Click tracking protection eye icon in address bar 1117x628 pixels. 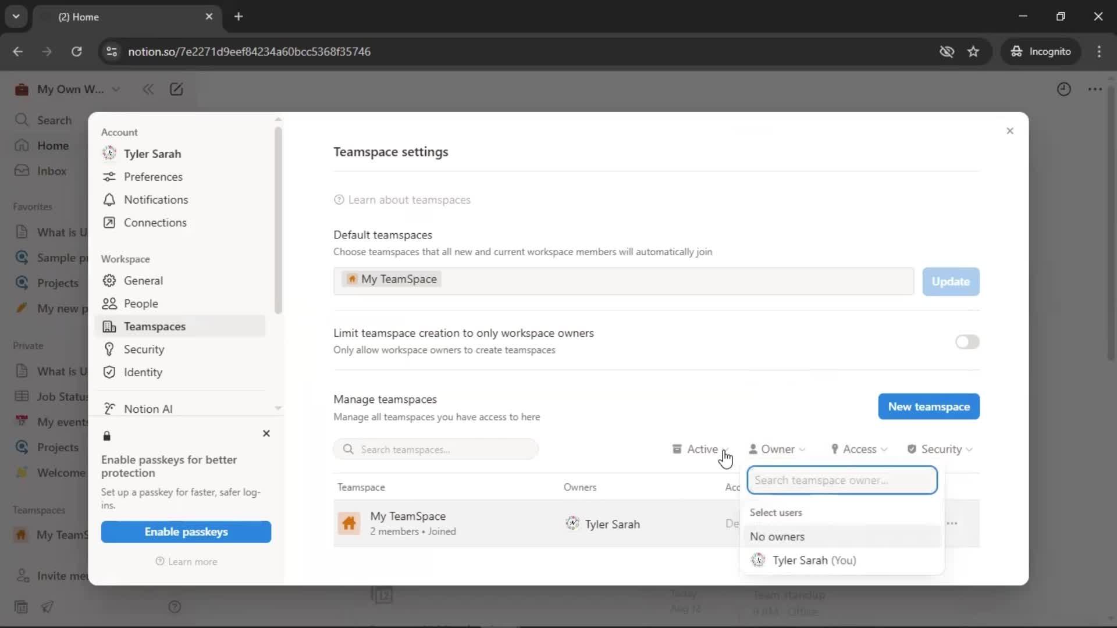947,51
